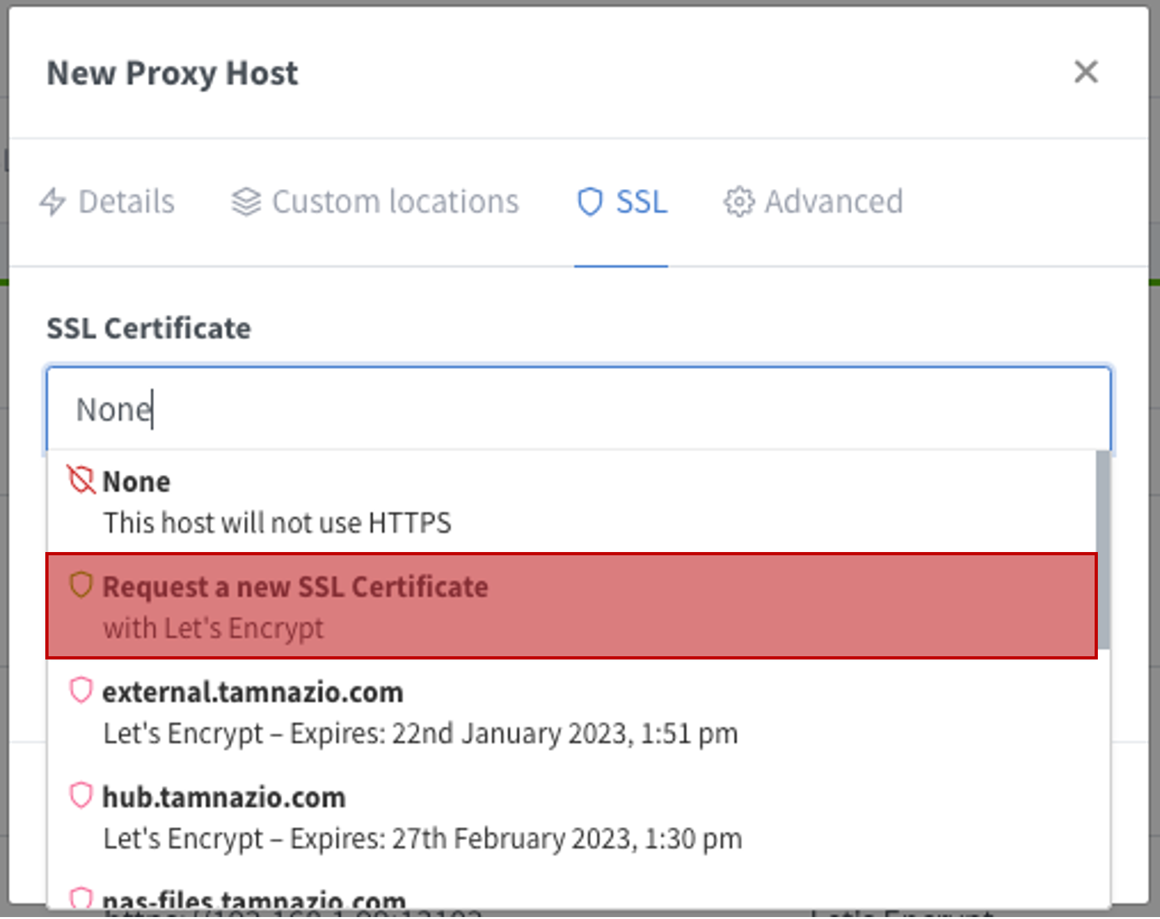This screenshot has height=919, width=1160.
Task: Open the Advanced tab
Action: click(x=813, y=202)
